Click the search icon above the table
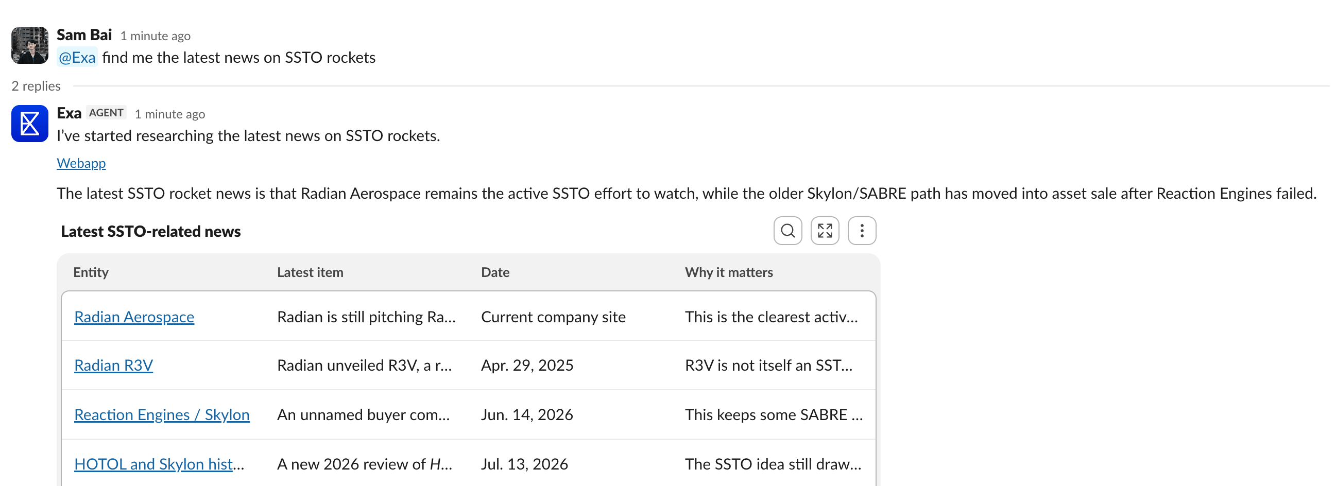The width and height of the screenshot is (1336, 486). (787, 230)
